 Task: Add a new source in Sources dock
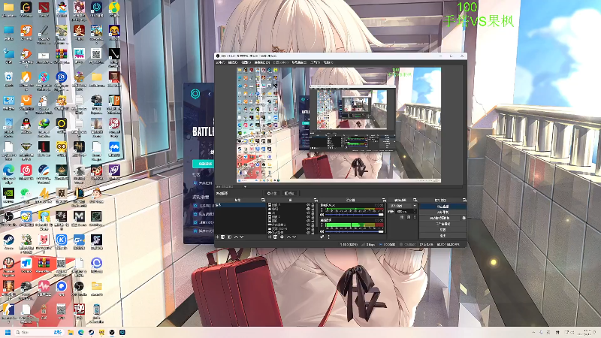pos(270,237)
